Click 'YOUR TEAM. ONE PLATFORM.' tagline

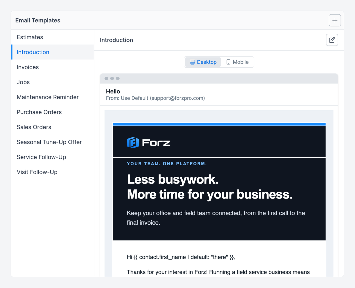click(x=167, y=164)
